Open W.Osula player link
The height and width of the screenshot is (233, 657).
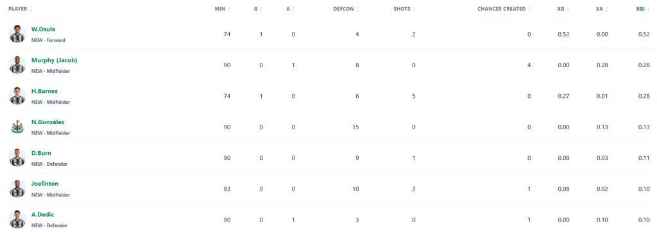pyautogui.click(x=43, y=29)
